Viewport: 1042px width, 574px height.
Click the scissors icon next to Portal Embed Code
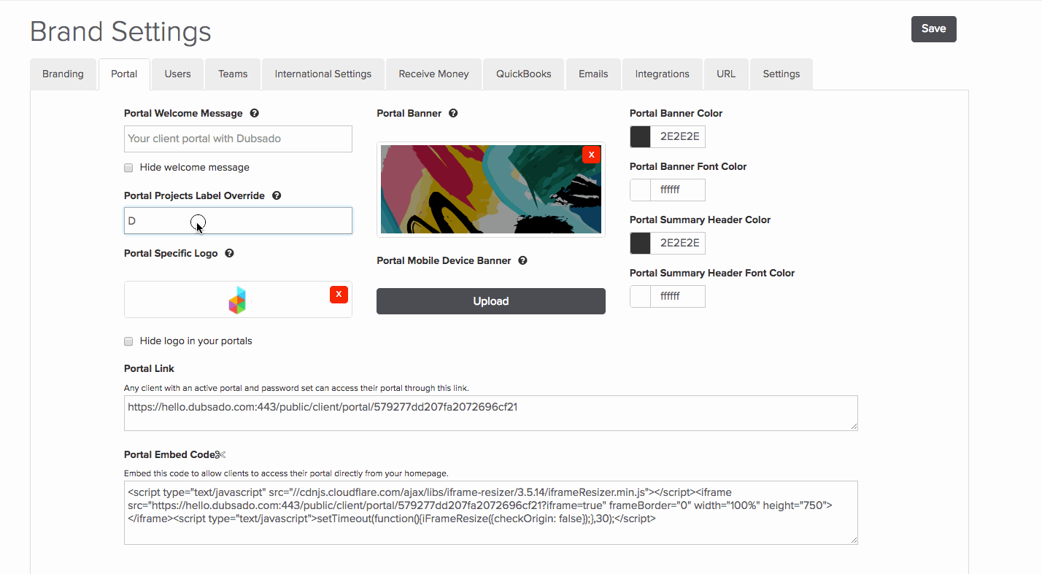point(220,454)
